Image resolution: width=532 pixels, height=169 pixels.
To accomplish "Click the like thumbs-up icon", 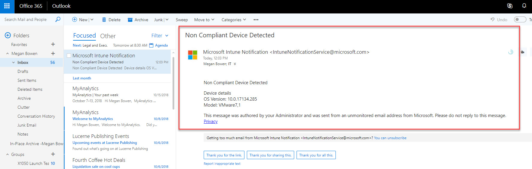I will pos(522,52).
